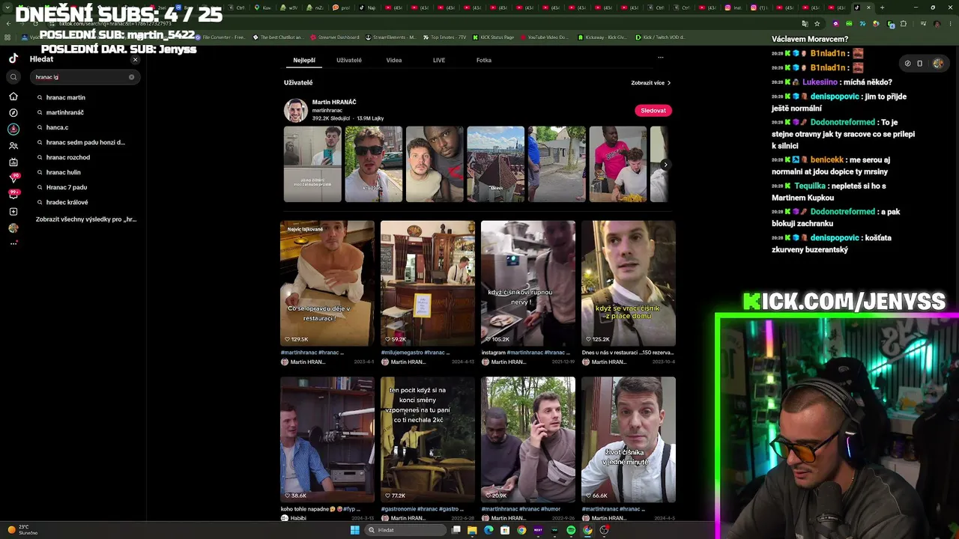Open the weather widget showing 23°C
The width and height of the screenshot is (959, 539).
22,530
